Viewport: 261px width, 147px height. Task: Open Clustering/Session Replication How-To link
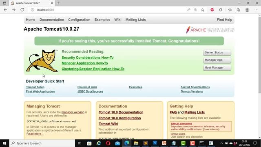click(x=93, y=69)
